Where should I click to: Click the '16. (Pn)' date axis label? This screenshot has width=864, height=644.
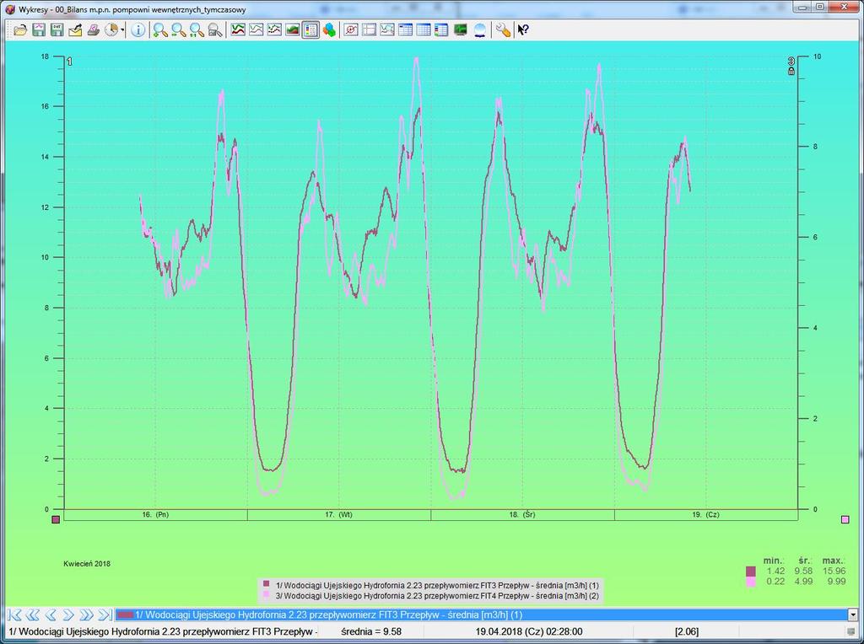pyautogui.click(x=155, y=515)
